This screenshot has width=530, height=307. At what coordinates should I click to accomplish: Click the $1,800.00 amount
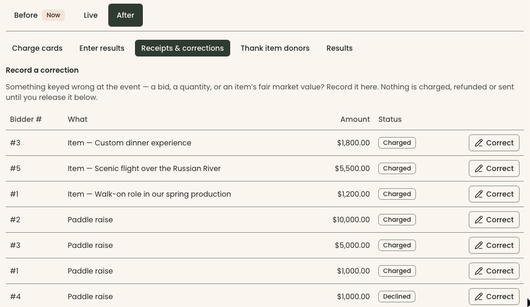(x=353, y=143)
